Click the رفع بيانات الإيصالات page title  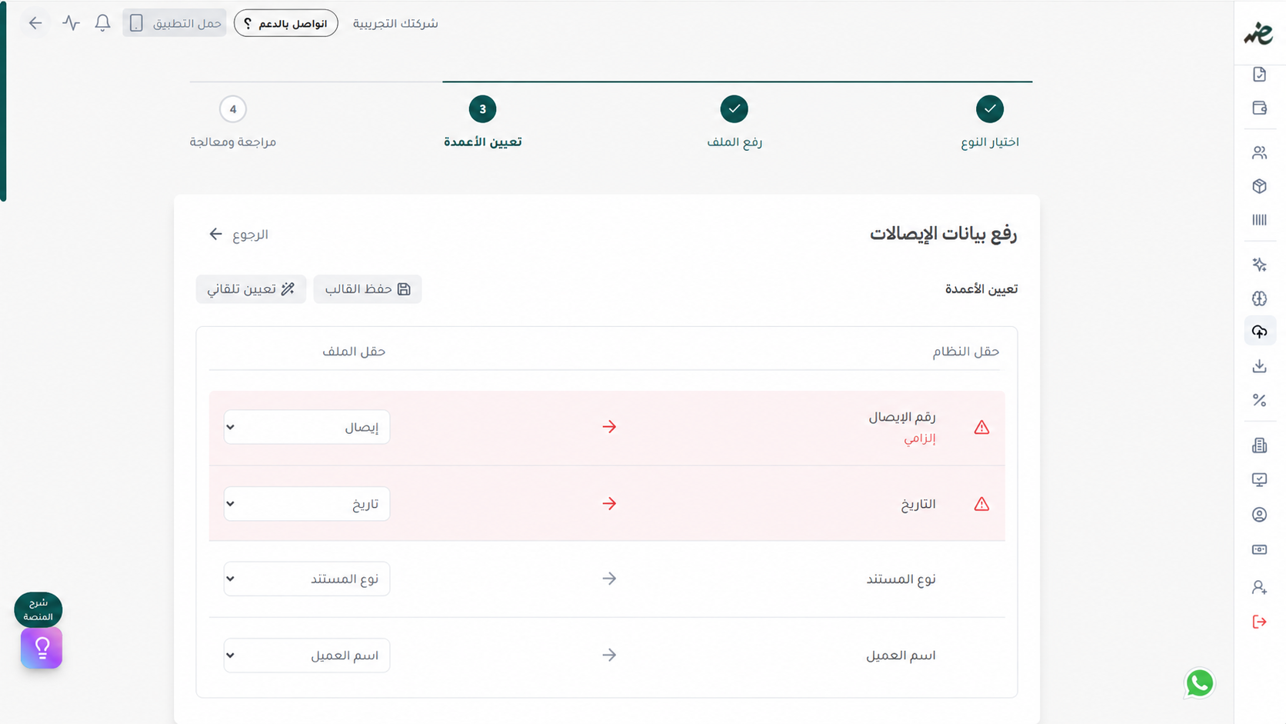coord(943,234)
